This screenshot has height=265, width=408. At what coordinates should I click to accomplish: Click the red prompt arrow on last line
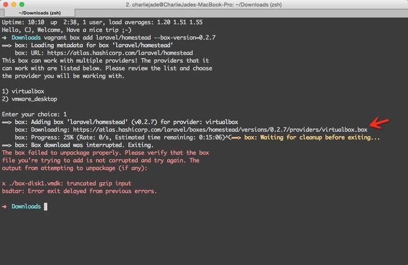pos(4,207)
